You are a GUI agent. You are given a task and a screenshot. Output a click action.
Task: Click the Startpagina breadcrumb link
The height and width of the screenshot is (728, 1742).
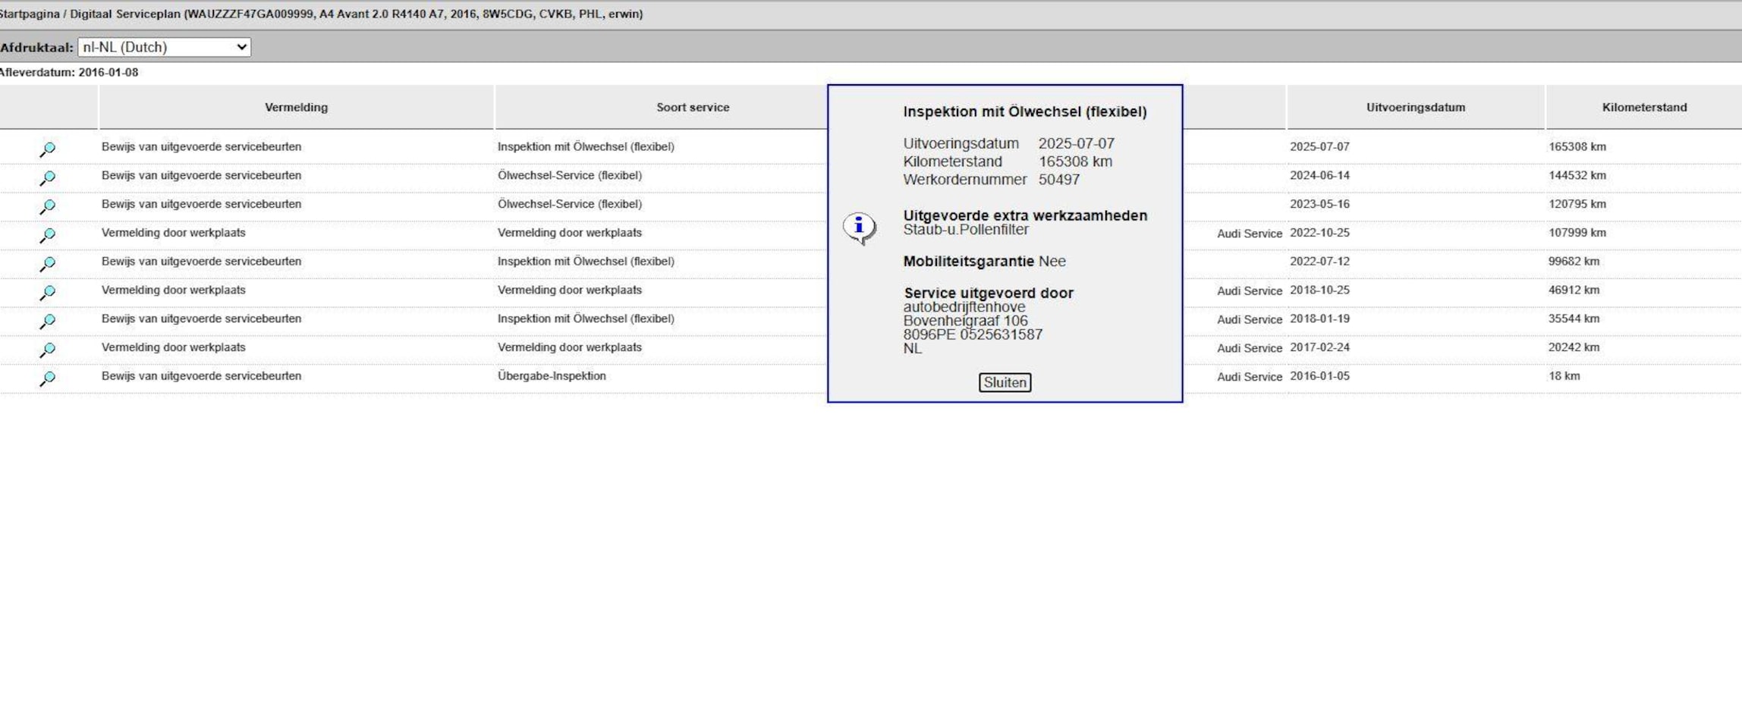29,14
